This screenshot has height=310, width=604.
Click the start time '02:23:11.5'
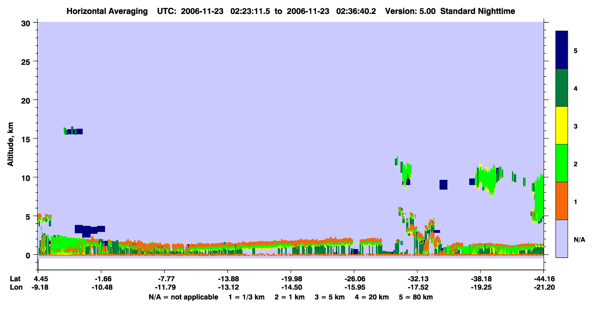click(251, 11)
